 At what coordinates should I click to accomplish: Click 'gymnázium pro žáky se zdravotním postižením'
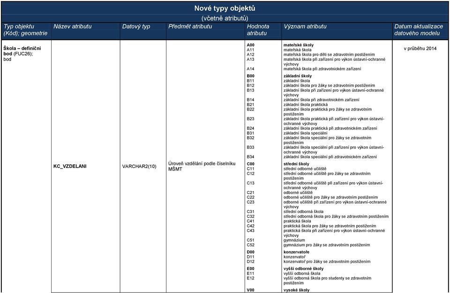[327, 245]
